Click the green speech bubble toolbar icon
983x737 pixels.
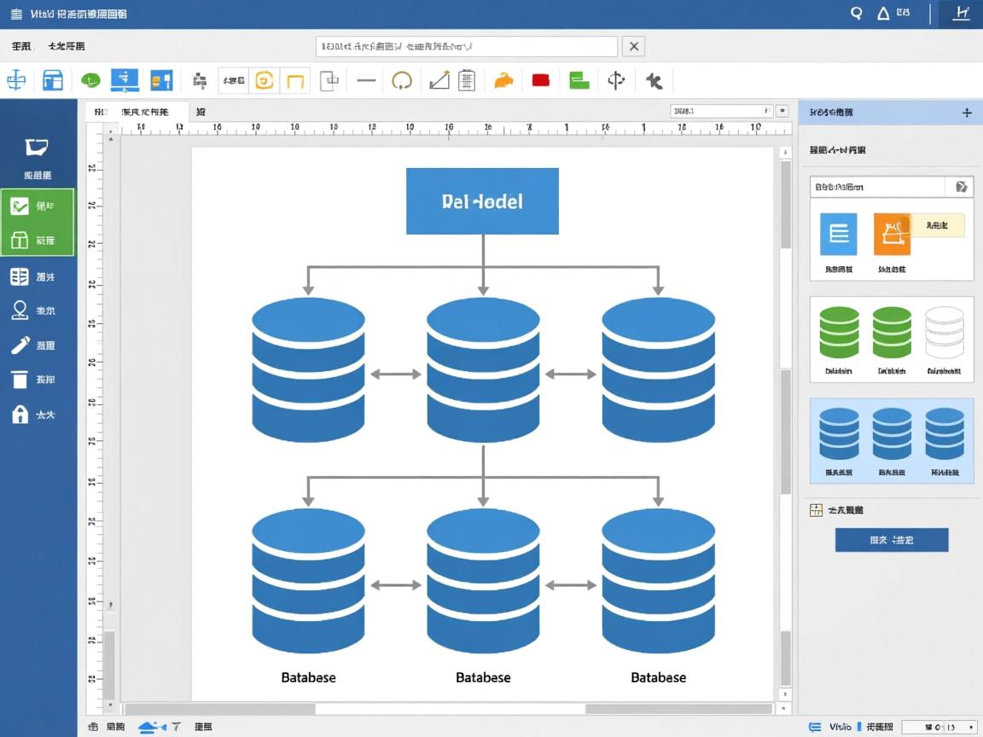90,81
